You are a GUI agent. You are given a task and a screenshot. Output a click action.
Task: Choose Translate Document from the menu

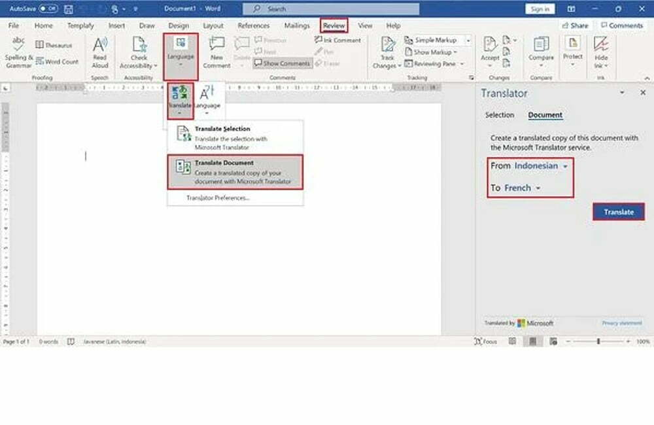tap(235, 171)
